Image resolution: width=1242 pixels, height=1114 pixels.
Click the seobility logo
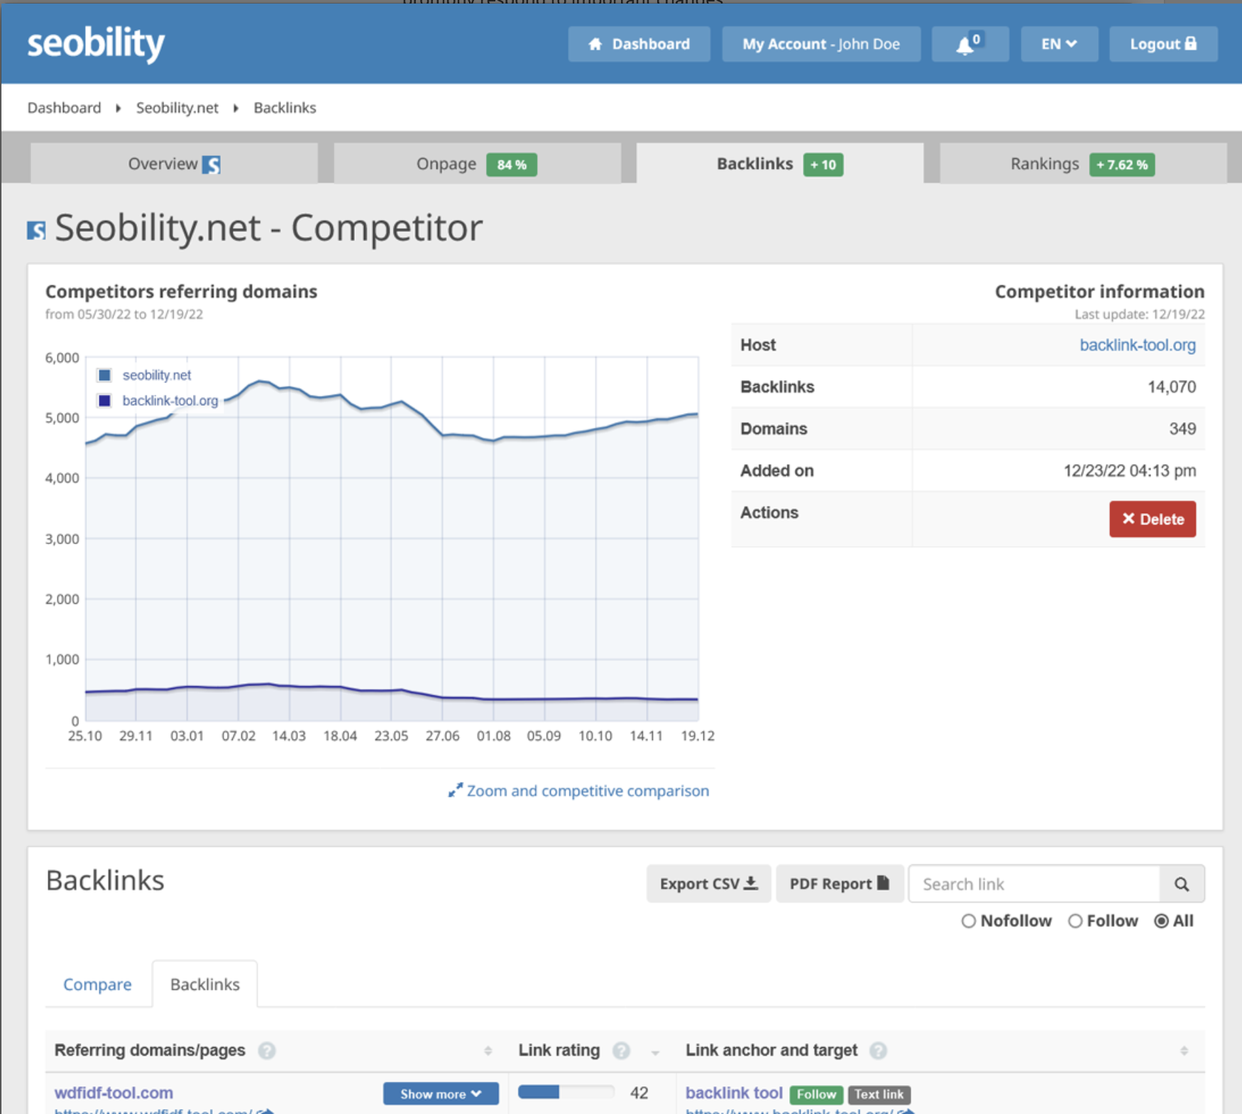[96, 44]
